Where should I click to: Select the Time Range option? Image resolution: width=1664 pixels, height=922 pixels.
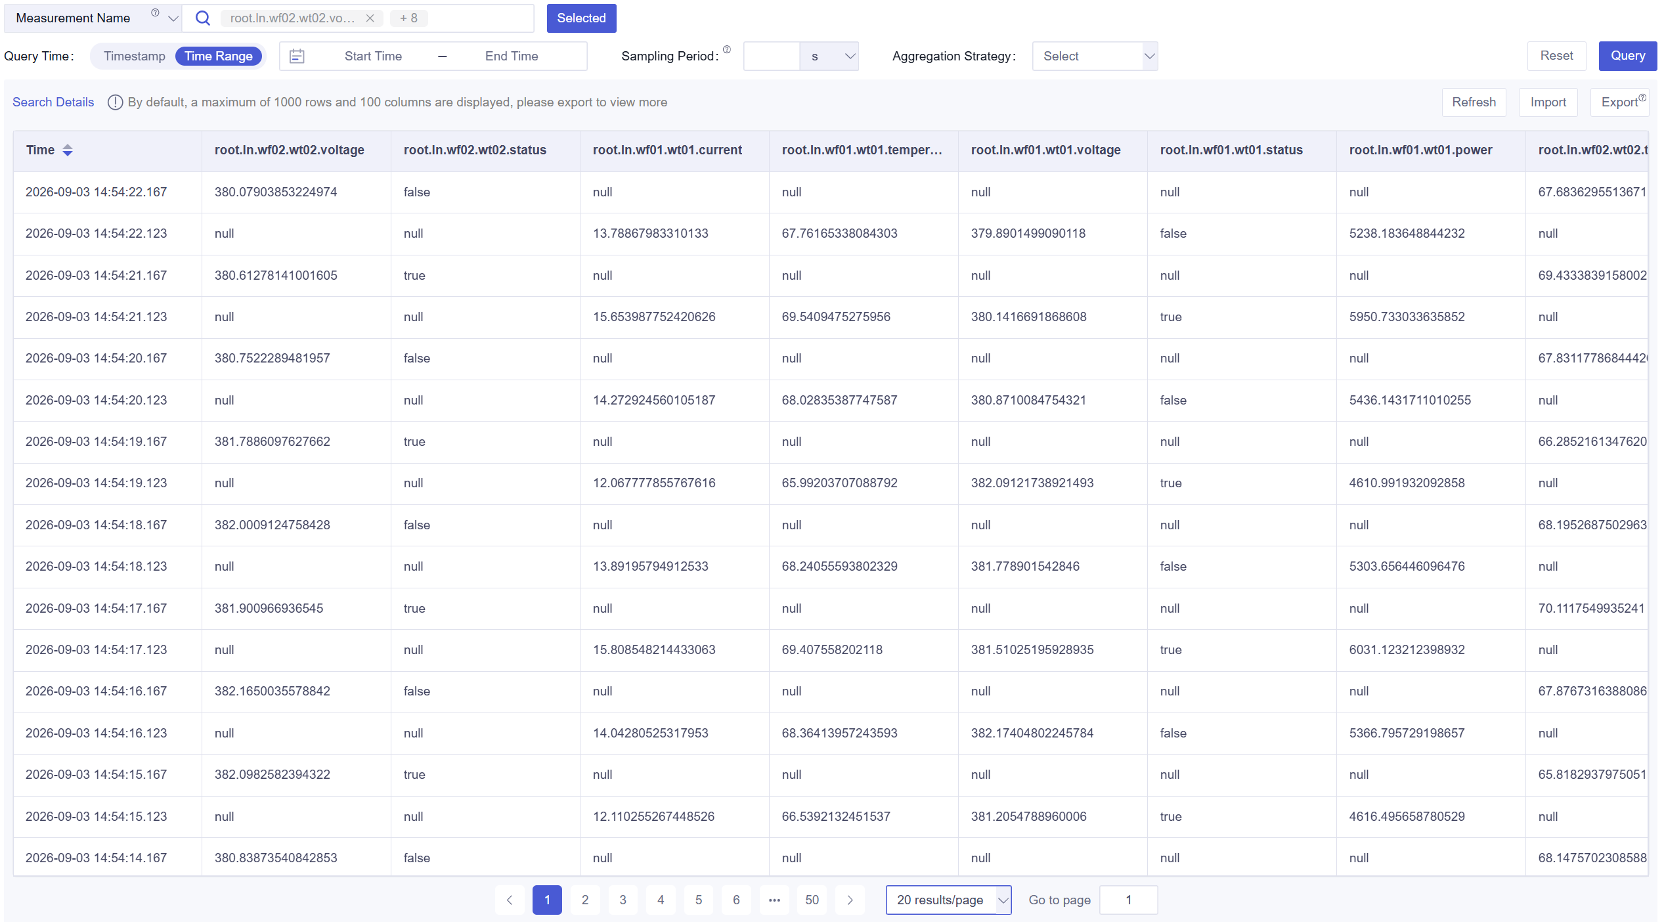219,56
